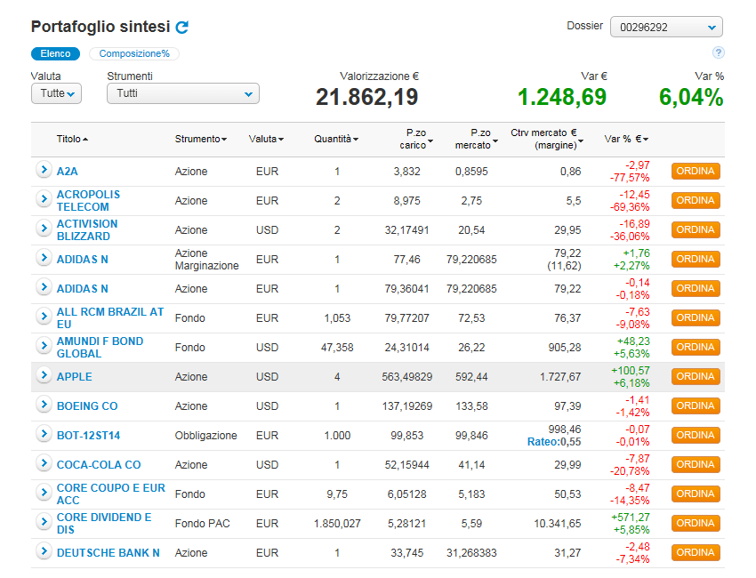The height and width of the screenshot is (578, 756).
Task: Open the Strumenti Tutti dropdown
Action: [x=183, y=93]
